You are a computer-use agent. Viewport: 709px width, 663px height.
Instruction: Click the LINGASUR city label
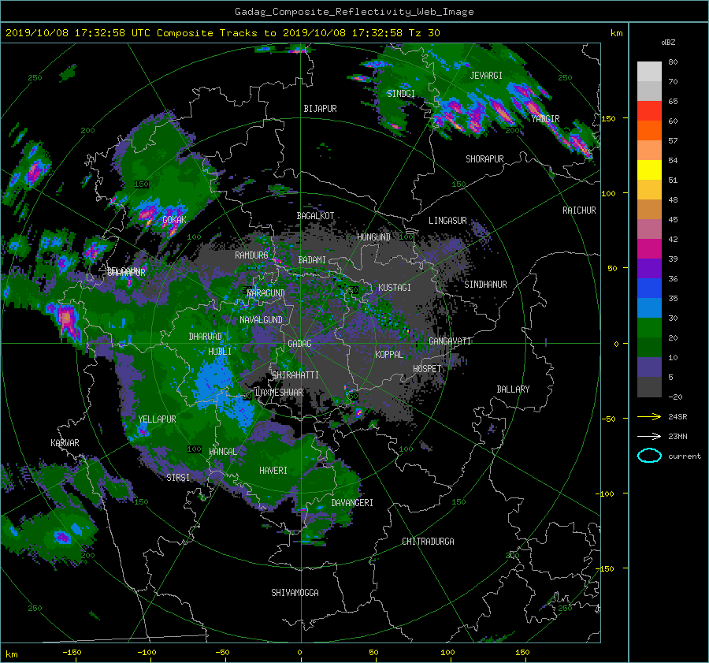pyautogui.click(x=447, y=221)
